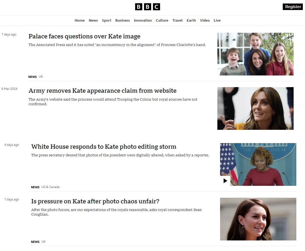Select Business in the navigation bar
This screenshot has width=305, height=251.
click(x=122, y=20)
